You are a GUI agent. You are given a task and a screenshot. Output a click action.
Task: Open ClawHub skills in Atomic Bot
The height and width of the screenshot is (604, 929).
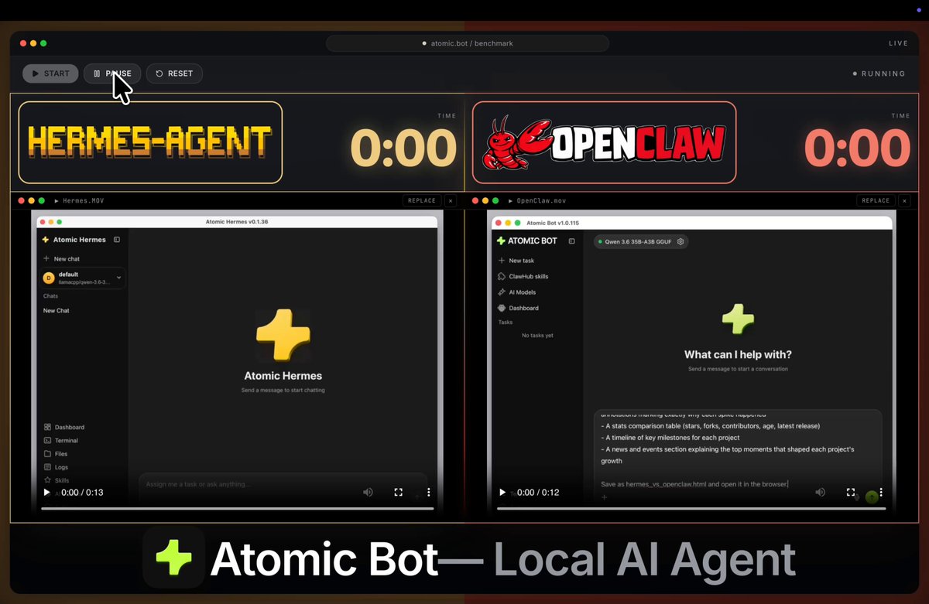tap(523, 276)
